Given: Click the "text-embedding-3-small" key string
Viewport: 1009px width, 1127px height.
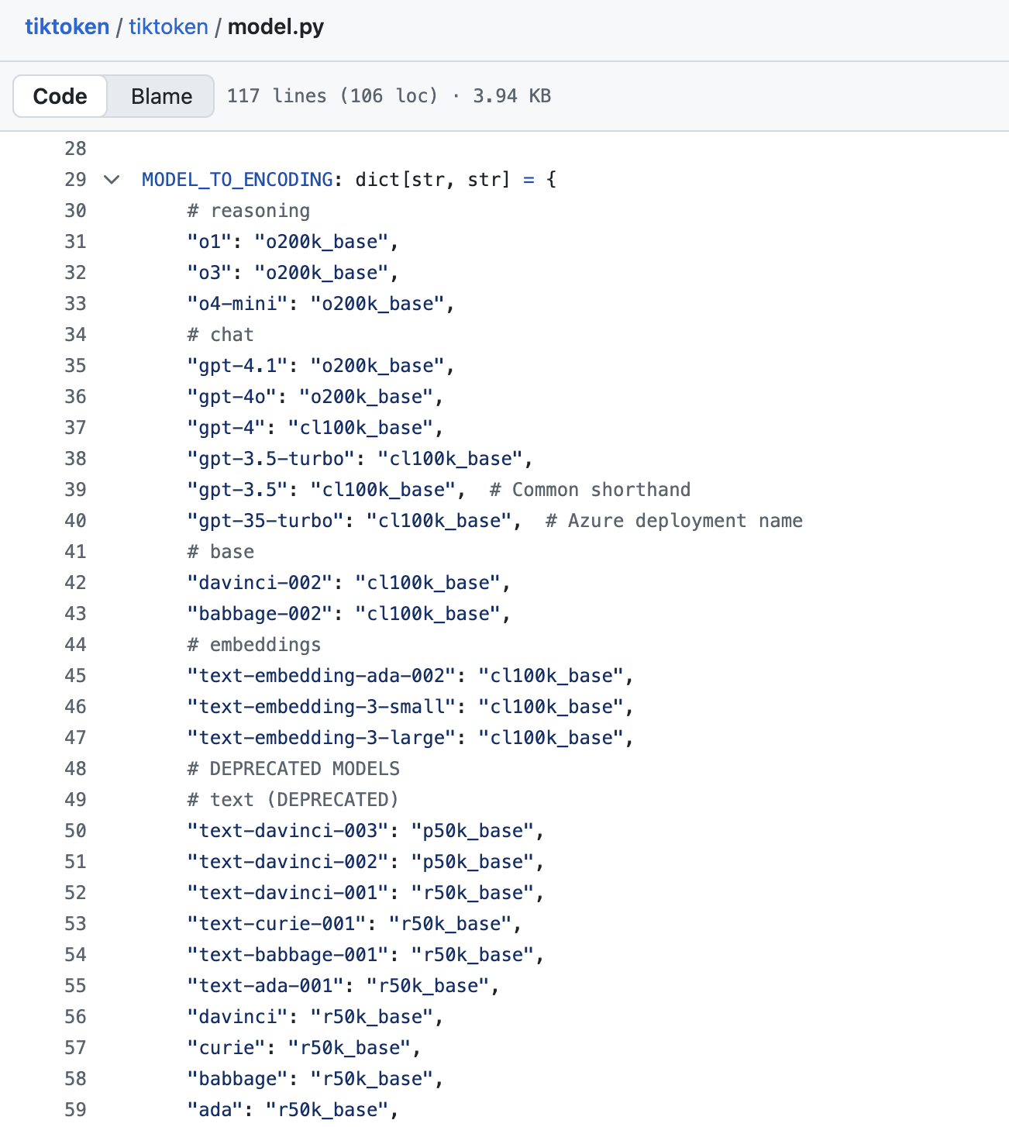Looking at the screenshot, I should [x=322, y=707].
